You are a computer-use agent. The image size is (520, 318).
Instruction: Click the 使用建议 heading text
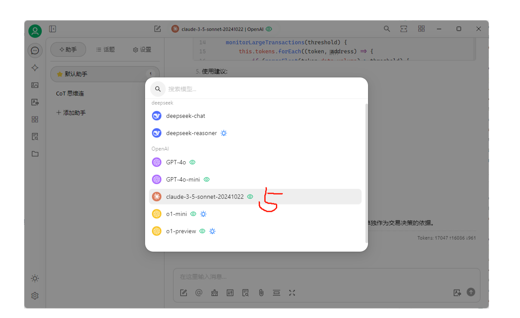(x=214, y=71)
